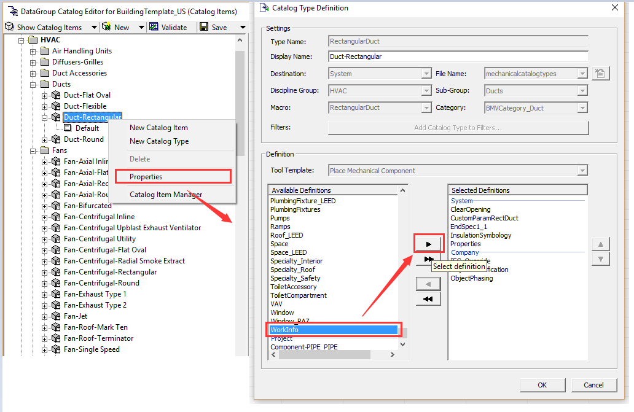This screenshot has height=412, width=634.
Task: Click the HVAC folder icon
Action: coord(33,39)
